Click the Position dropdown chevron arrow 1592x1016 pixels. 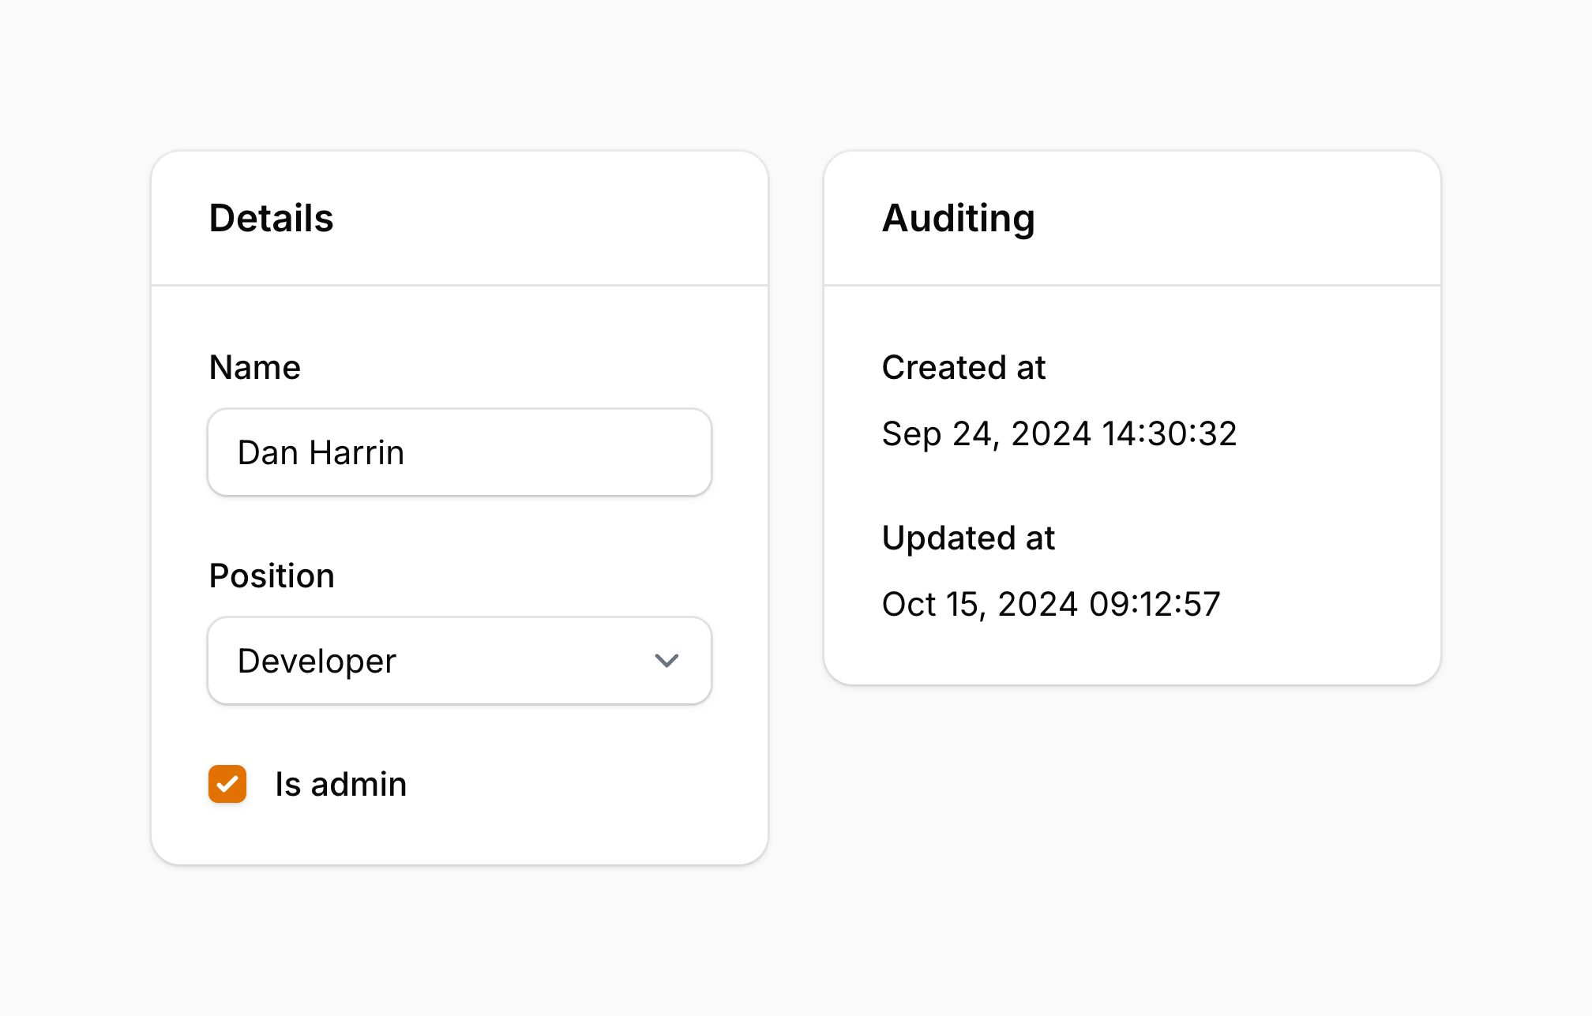[x=666, y=661]
